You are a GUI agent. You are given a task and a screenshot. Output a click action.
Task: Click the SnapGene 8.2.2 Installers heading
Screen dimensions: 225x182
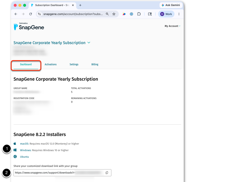[40, 134]
